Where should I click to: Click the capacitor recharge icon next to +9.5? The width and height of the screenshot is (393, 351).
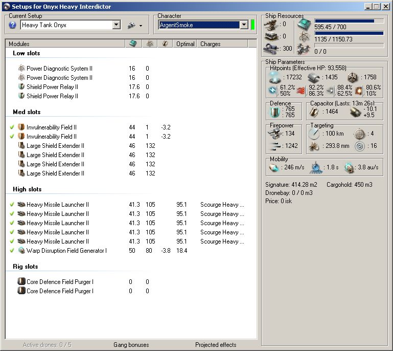355,112
